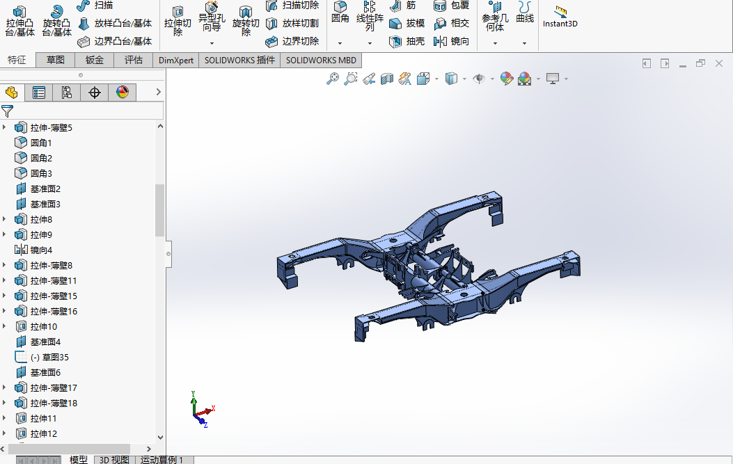Viewport: 733px width, 464px height.
Task: Click Zoom to Area icon
Action: pos(351,79)
